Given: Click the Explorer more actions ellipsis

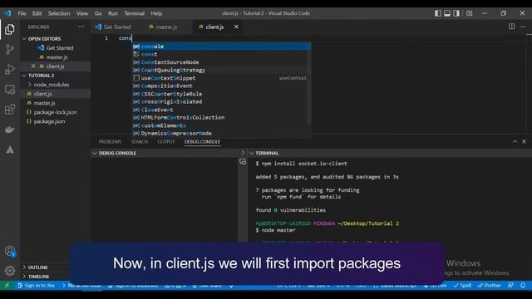Looking at the screenshot, I should [x=81, y=27].
